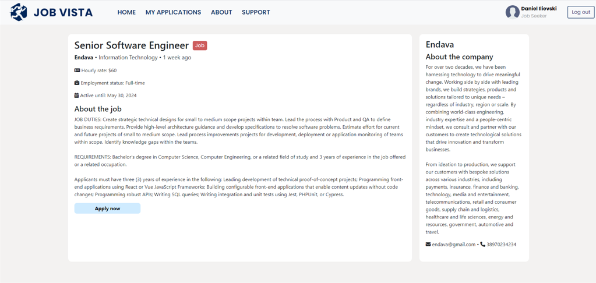This screenshot has height=283, width=596.
Task: Click the user profile avatar icon
Action: 512,12
